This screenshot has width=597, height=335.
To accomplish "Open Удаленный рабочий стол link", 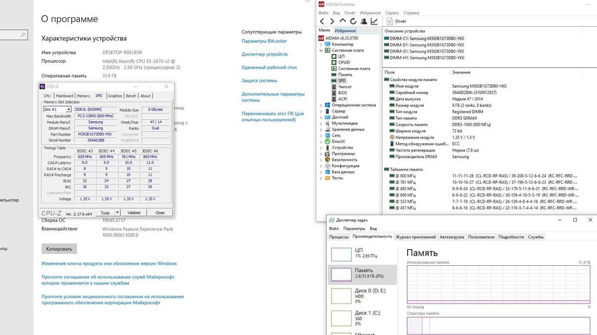I will (269, 67).
